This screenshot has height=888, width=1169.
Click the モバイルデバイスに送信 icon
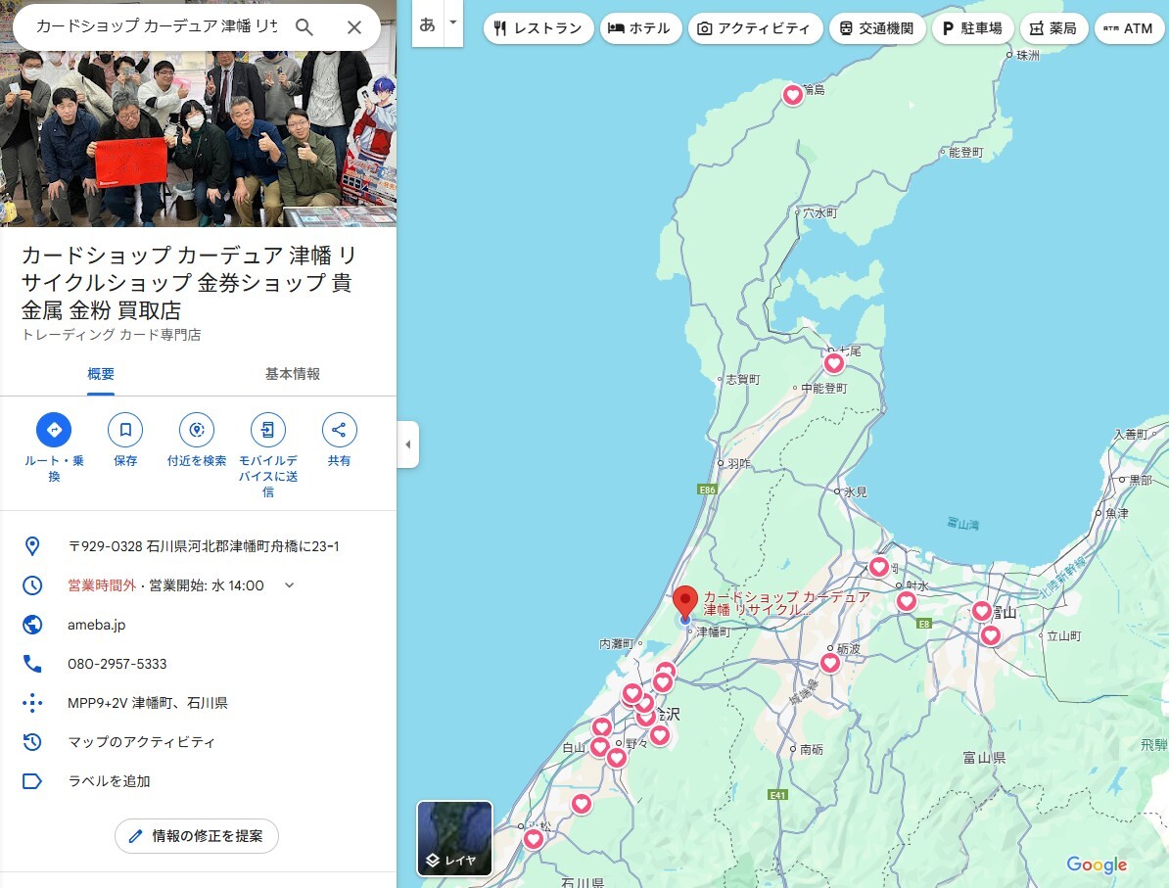267,430
